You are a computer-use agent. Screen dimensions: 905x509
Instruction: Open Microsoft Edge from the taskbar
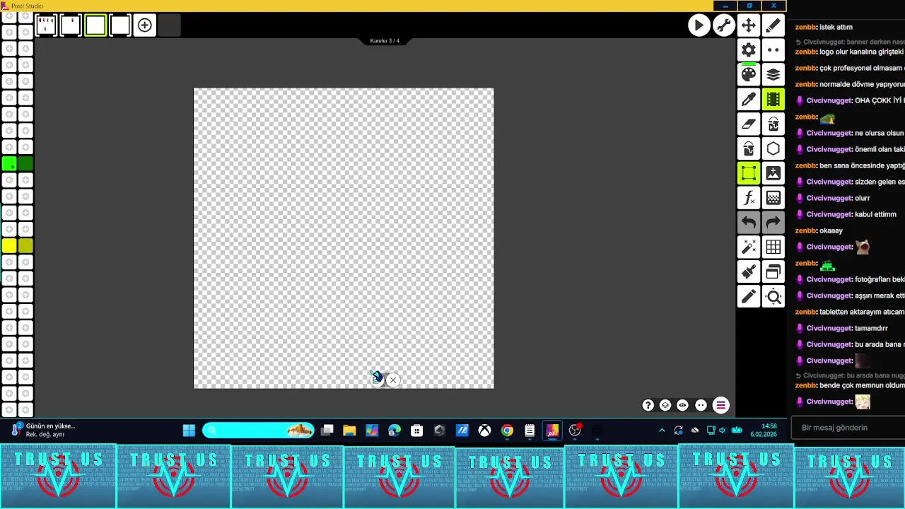395,431
